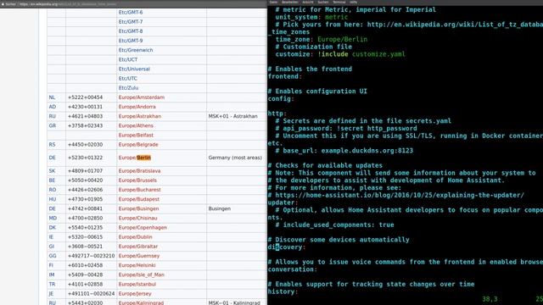Image resolution: width=543 pixels, height=305 pixels.
Task: Open the Etc/GMT-9 link
Action: tap(131, 41)
